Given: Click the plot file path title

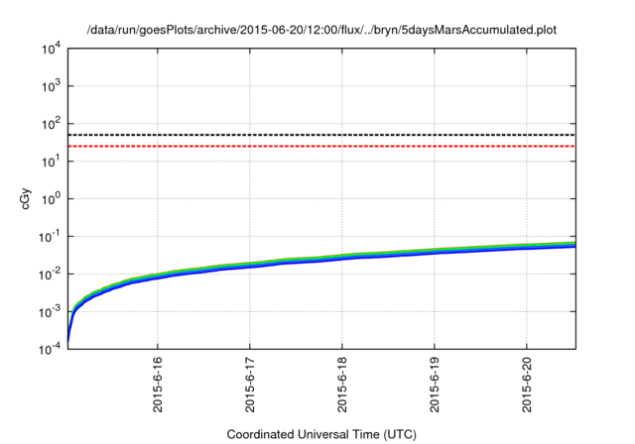Looking at the screenshot, I should (x=321, y=31).
